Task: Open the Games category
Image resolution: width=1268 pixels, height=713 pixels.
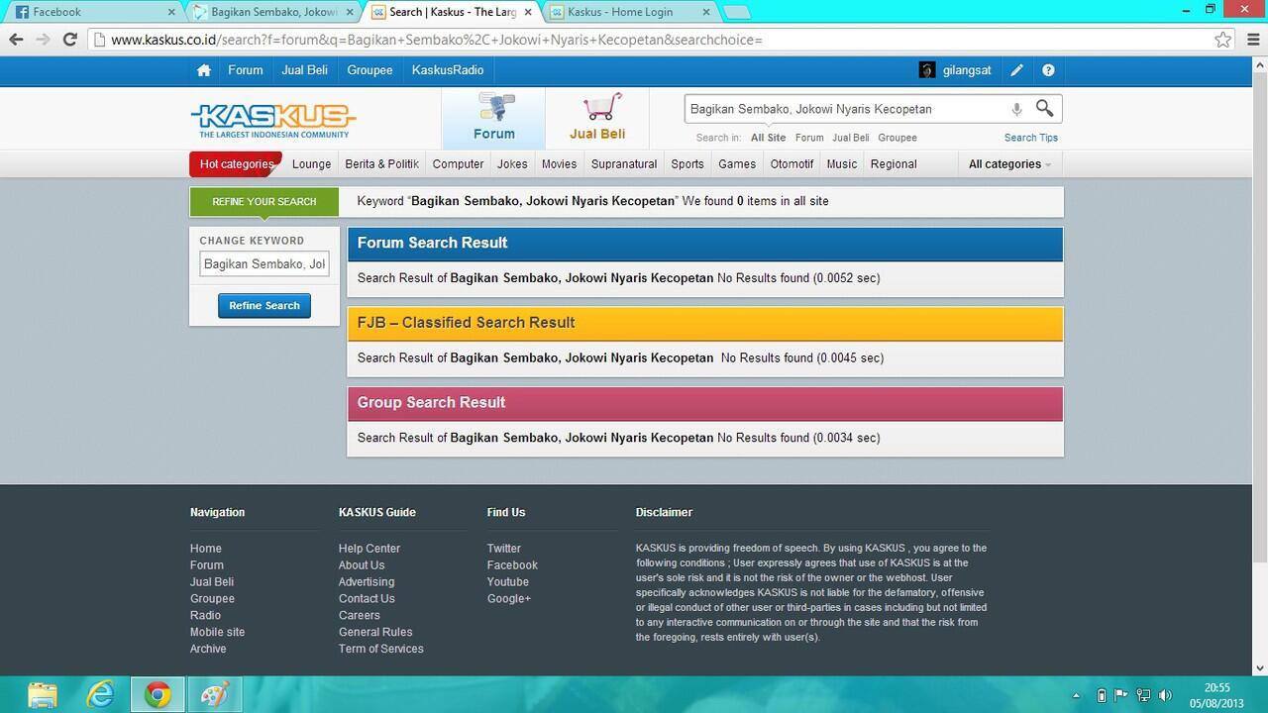Action: coord(737,164)
